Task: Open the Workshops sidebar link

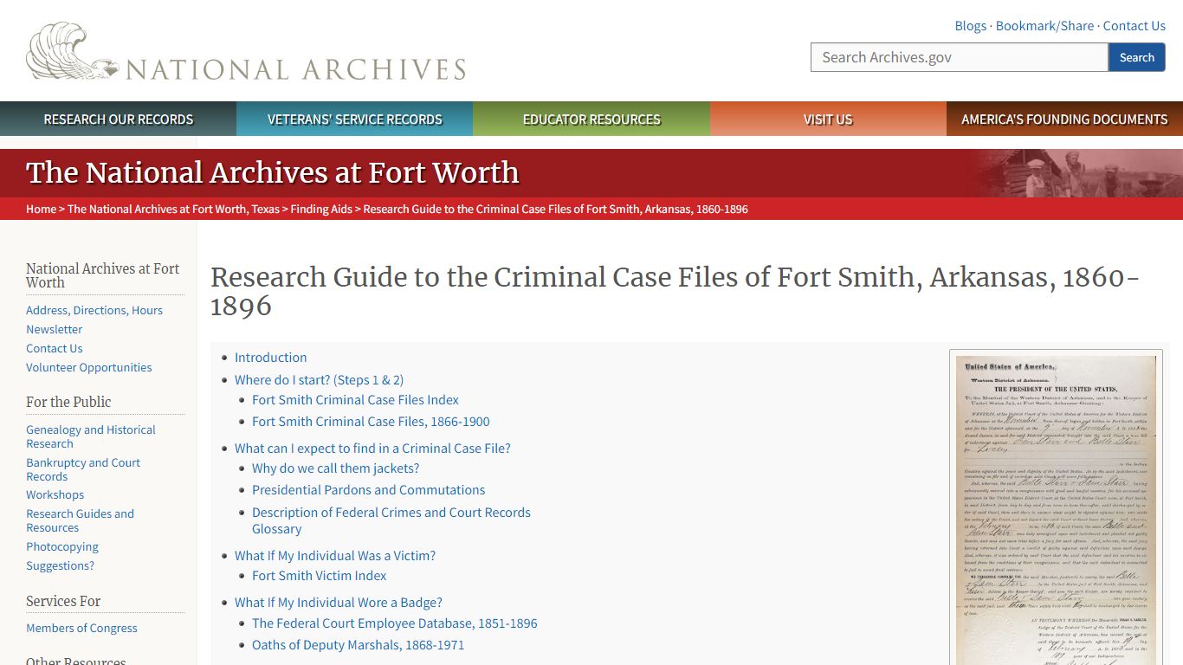Action: click(x=55, y=494)
